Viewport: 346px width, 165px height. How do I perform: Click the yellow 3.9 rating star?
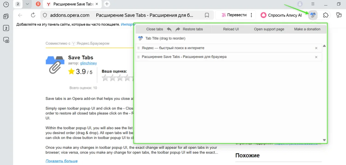pyautogui.click(x=71, y=72)
